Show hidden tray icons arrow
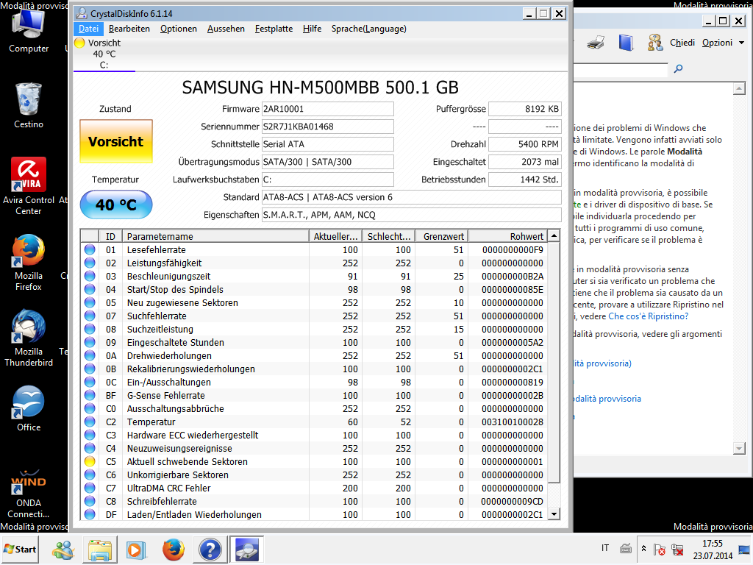The width and height of the screenshot is (753, 565). pos(643,549)
